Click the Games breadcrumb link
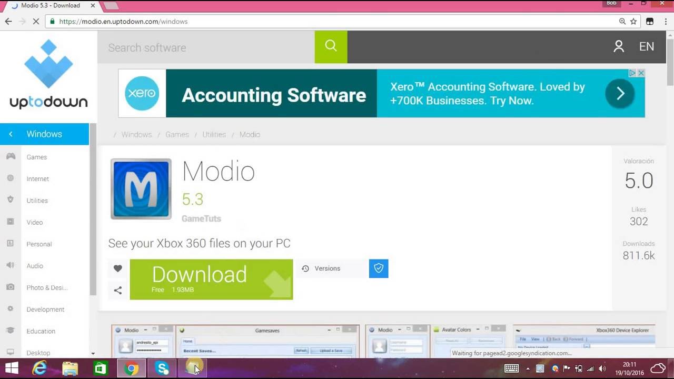This screenshot has height=379, width=674. [177, 134]
